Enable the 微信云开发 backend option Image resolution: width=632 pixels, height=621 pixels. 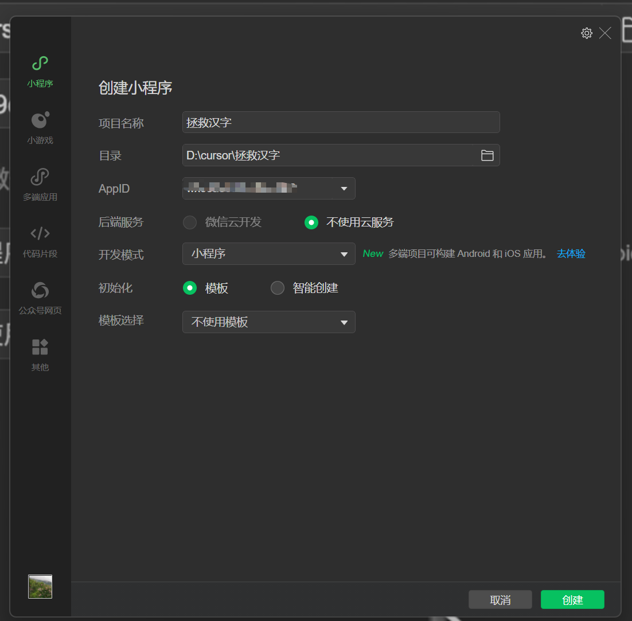pos(189,222)
